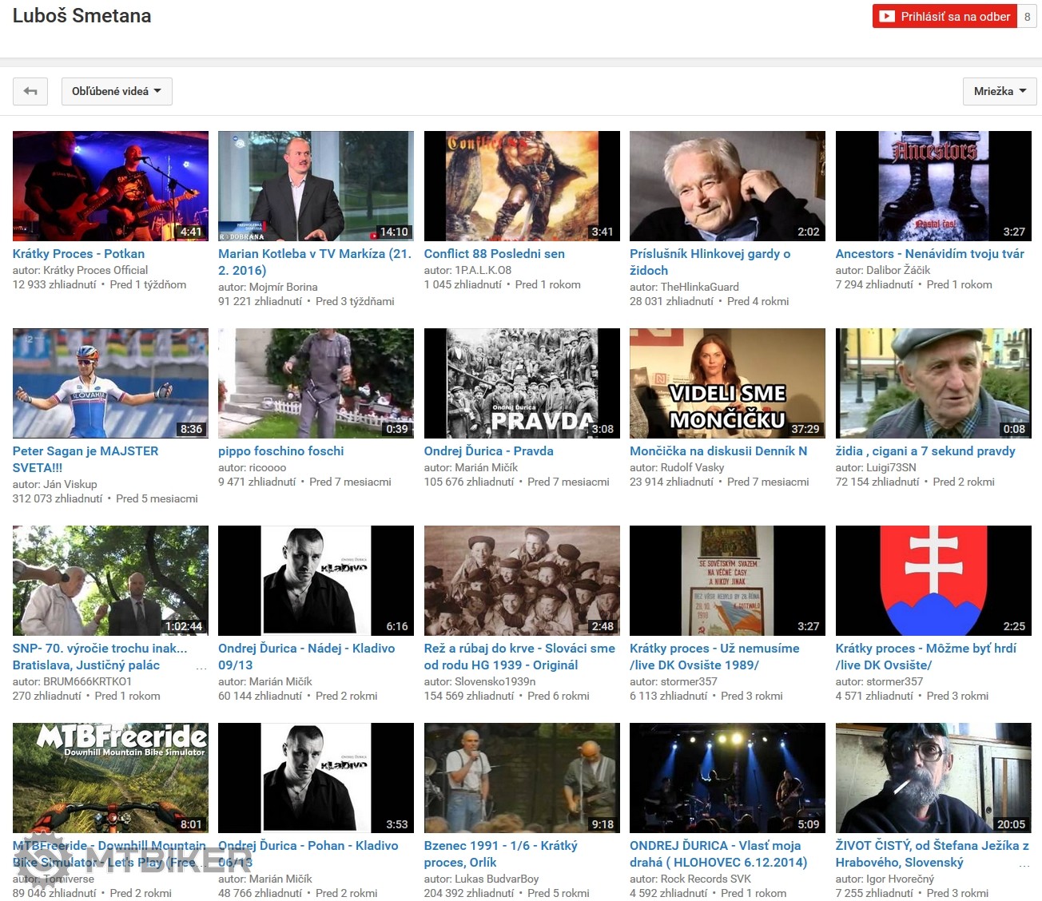This screenshot has height=901, width=1042.
Task: Expand the Obľúbené videá dropdown
Action: [117, 91]
